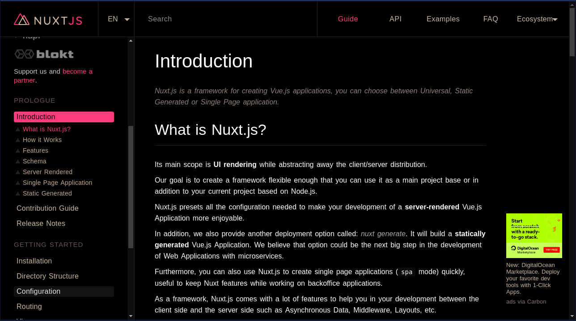Open the DigitalOcean Marketplace ad image

click(x=534, y=236)
